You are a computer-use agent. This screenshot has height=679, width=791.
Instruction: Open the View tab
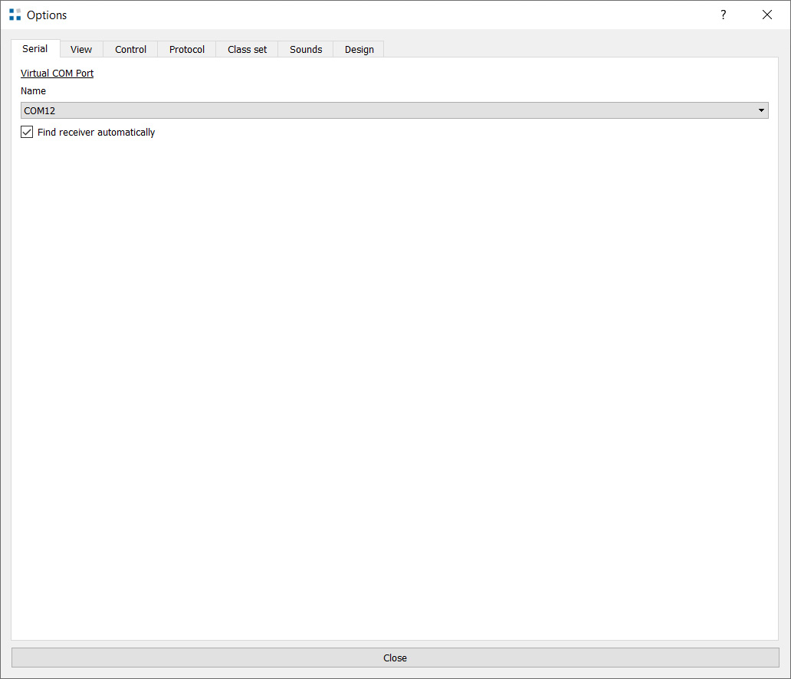pos(81,49)
